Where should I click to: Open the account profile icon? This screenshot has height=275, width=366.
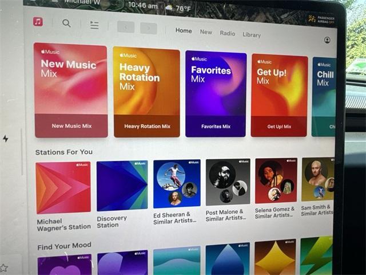327,40
